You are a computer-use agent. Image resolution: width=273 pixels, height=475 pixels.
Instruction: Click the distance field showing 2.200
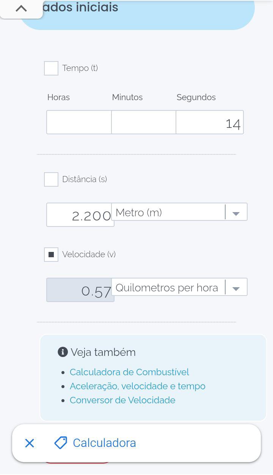pyautogui.click(x=80, y=215)
